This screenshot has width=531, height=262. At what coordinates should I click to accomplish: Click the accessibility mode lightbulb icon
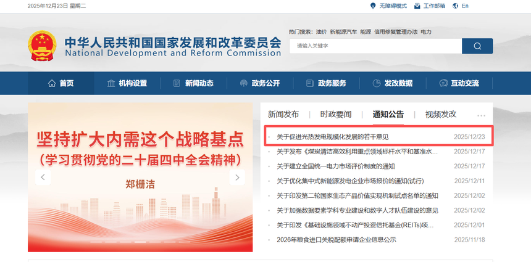373,6
